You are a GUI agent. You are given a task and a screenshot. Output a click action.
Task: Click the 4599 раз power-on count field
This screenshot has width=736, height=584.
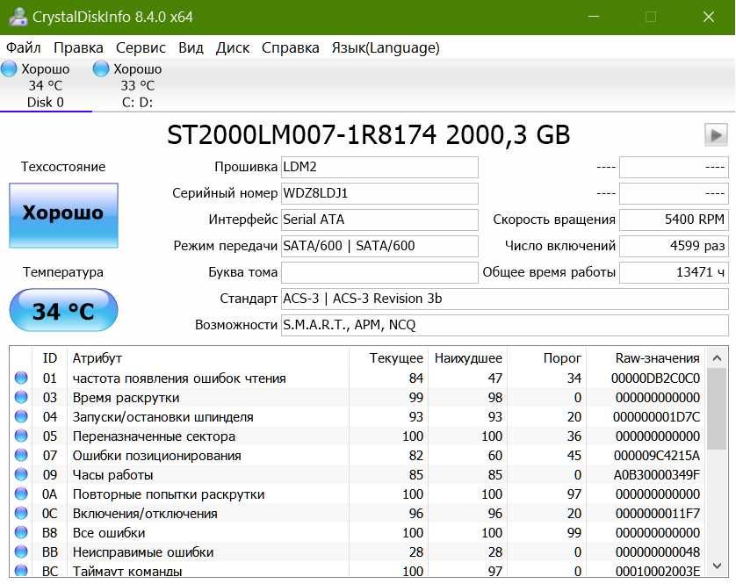pos(674,246)
